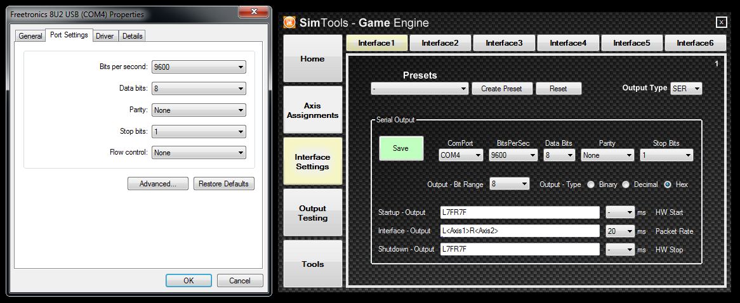Select the Binary output type radio

[x=590, y=184]
